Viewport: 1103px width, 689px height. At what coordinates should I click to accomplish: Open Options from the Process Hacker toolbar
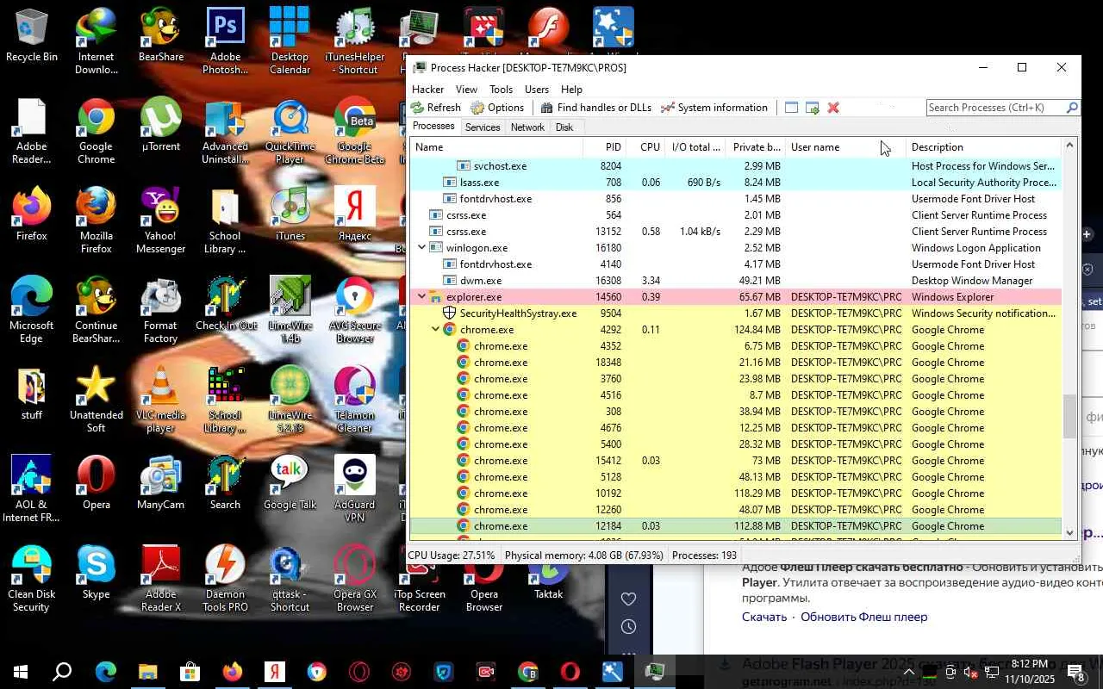pyautogui.click(x=497, y=108)
